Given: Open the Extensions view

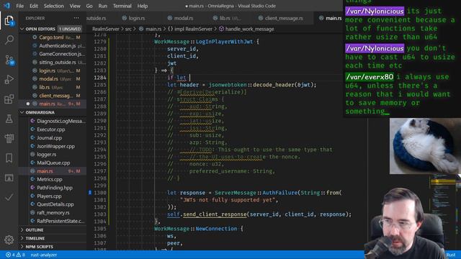Looking at the screenshot, I should point(9,99).
